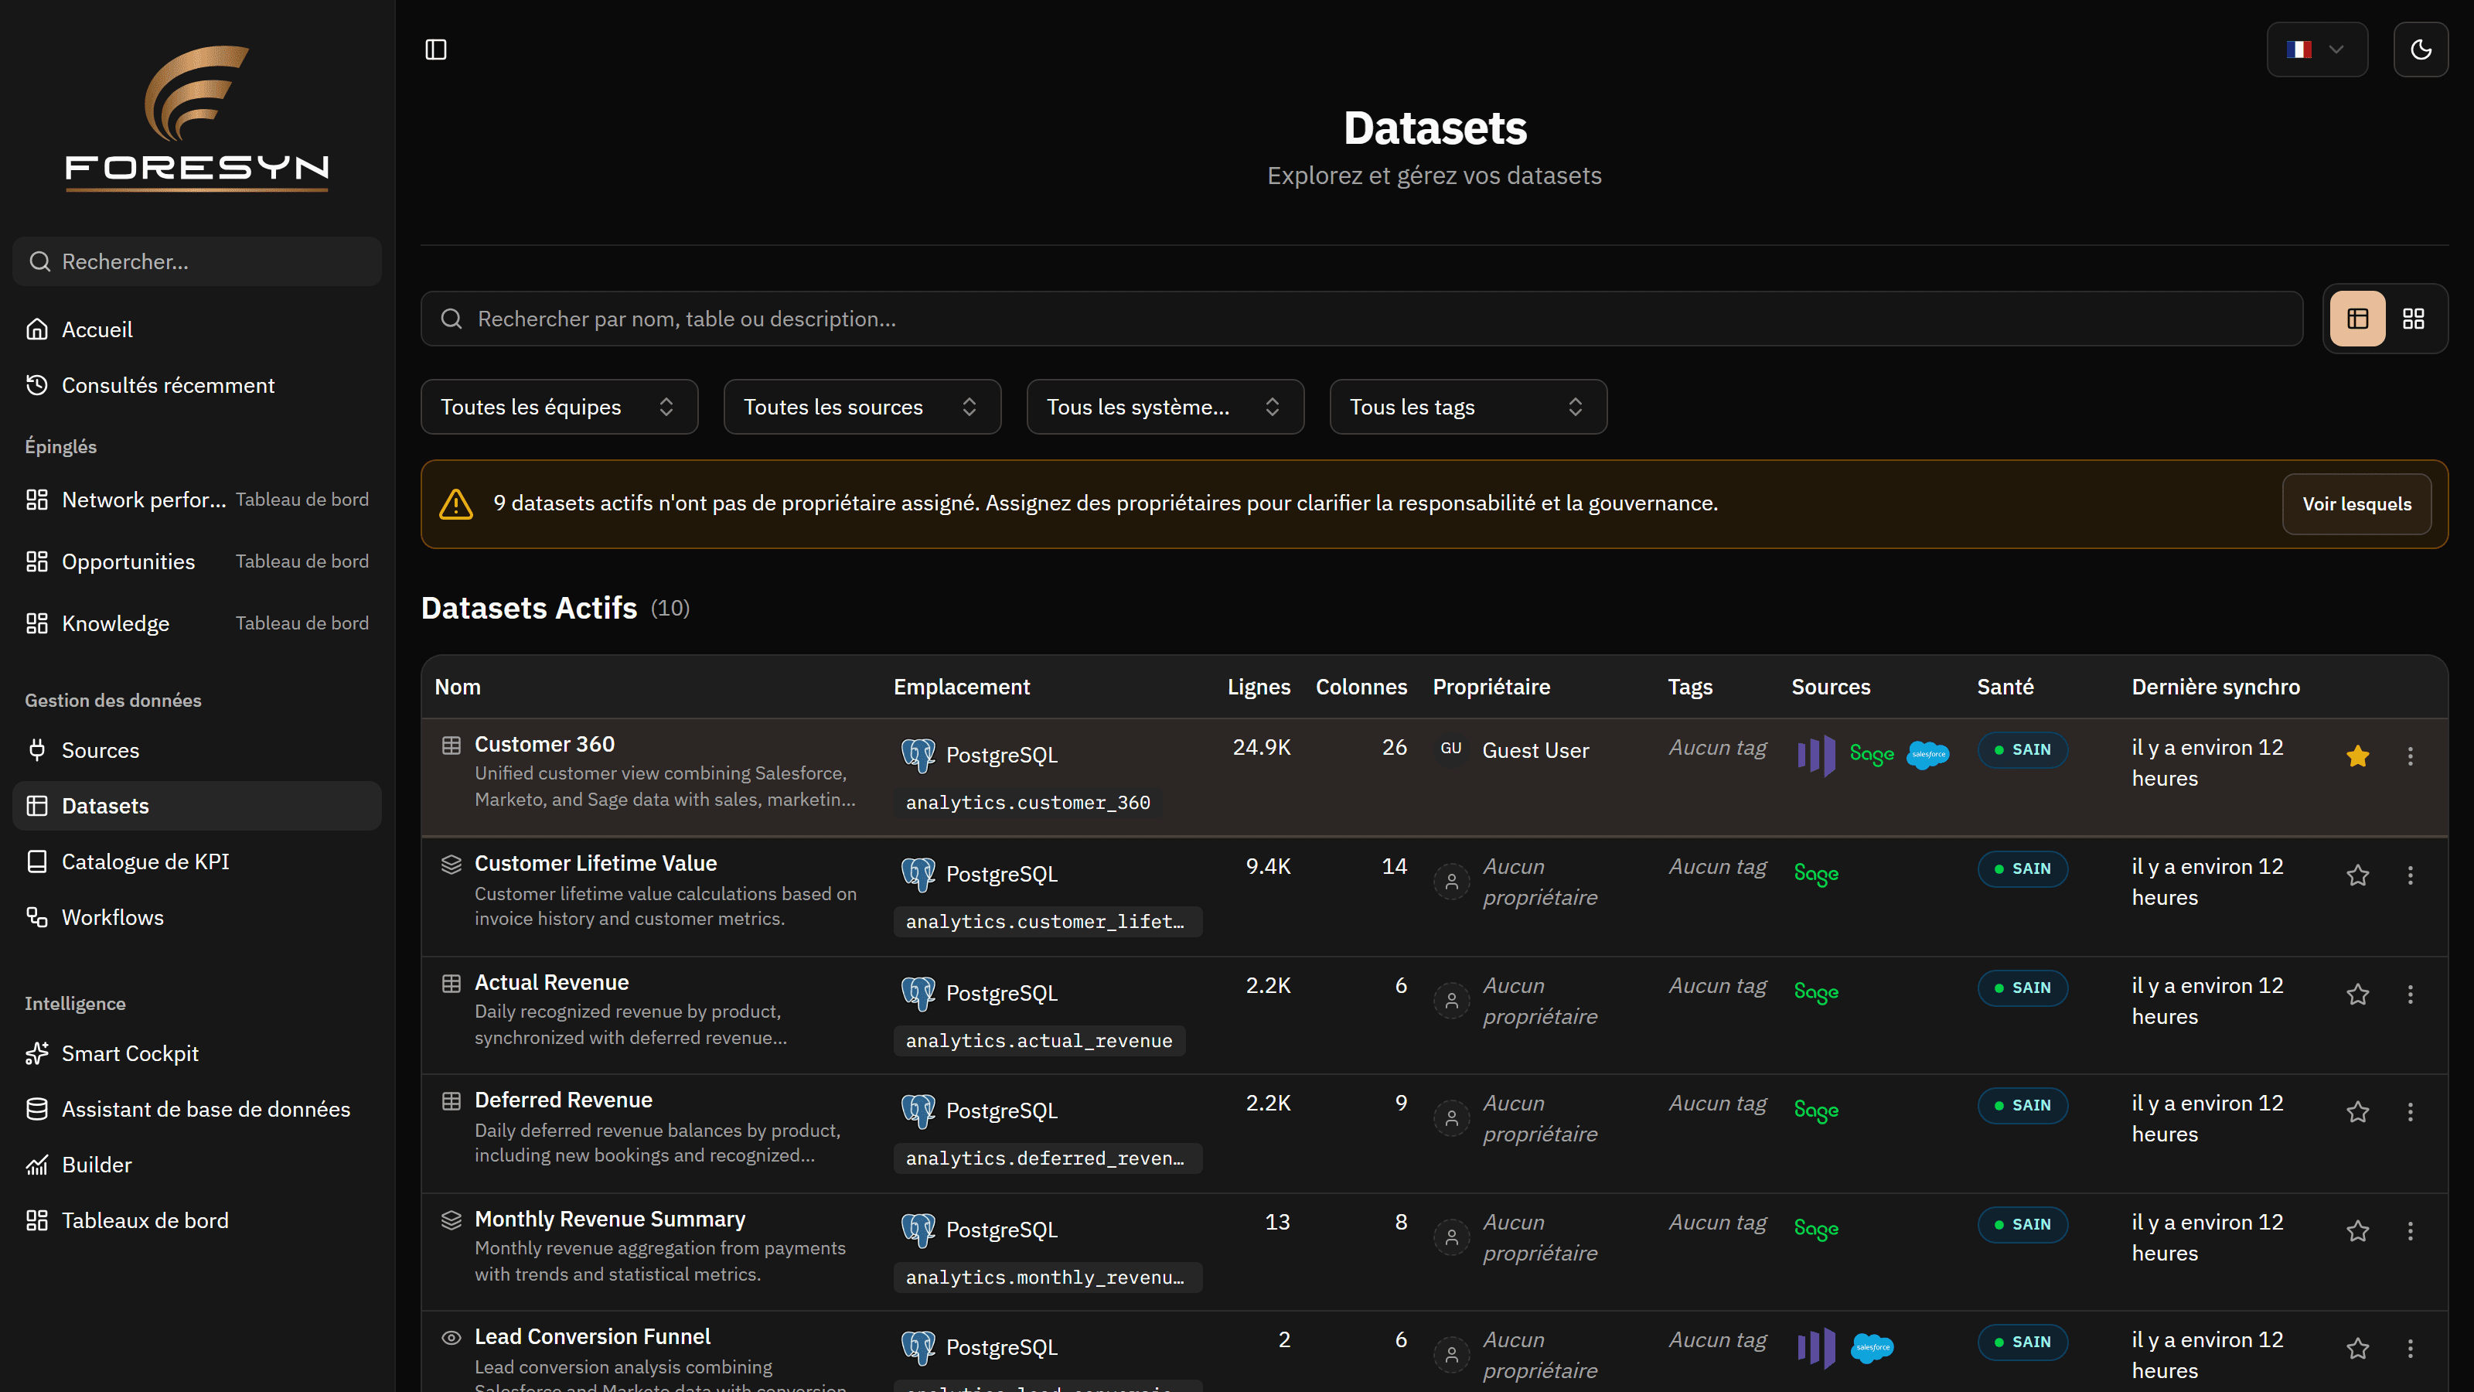Image resolution: width=2474 pixels, height=1392 pixels.
Task: Open more options for Monthly Revenue Summary
Action: click(x=2410, y=1230)
